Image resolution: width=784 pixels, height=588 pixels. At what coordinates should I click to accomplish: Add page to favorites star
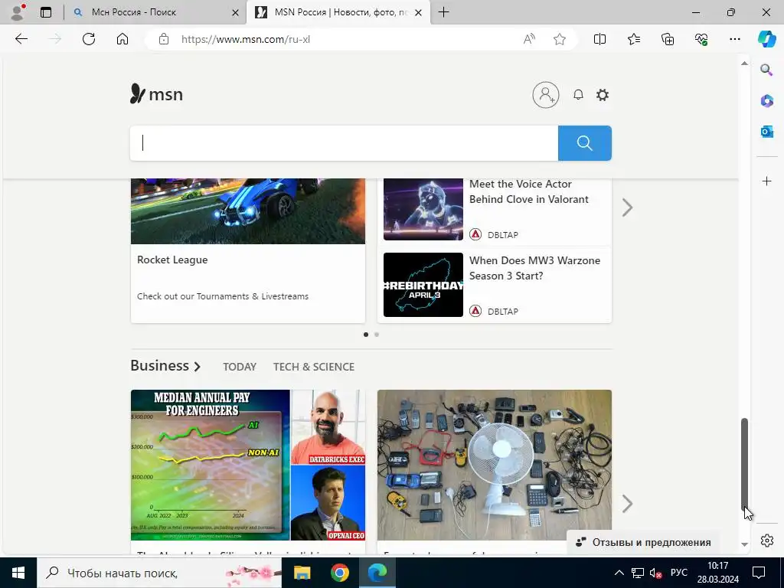click(x=560, y=39)
